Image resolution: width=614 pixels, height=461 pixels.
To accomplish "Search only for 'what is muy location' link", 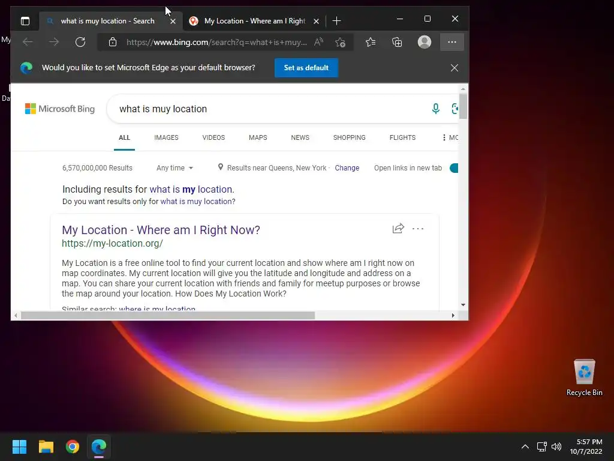I will [197, 202].
